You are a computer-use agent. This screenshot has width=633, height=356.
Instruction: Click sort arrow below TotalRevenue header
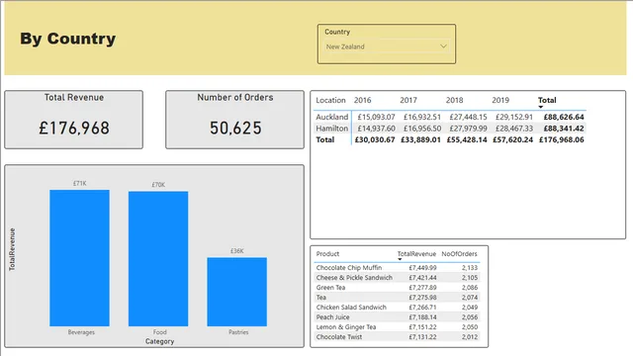click(400, 259)
